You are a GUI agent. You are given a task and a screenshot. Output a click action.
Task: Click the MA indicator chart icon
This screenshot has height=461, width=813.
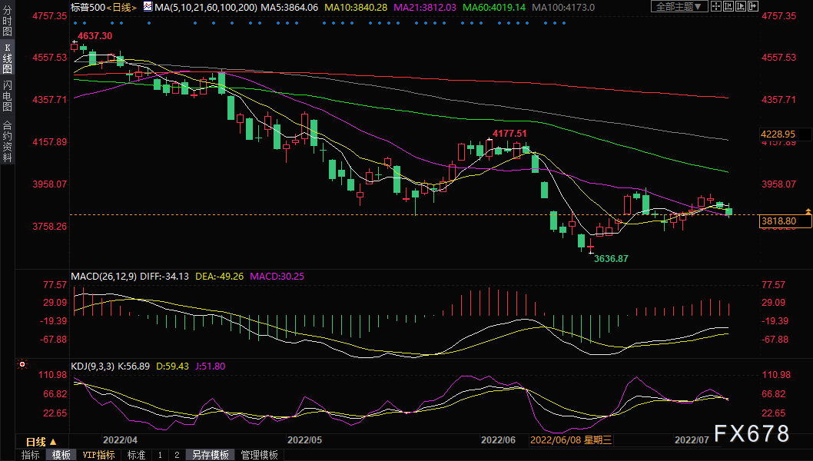[148, 7]
